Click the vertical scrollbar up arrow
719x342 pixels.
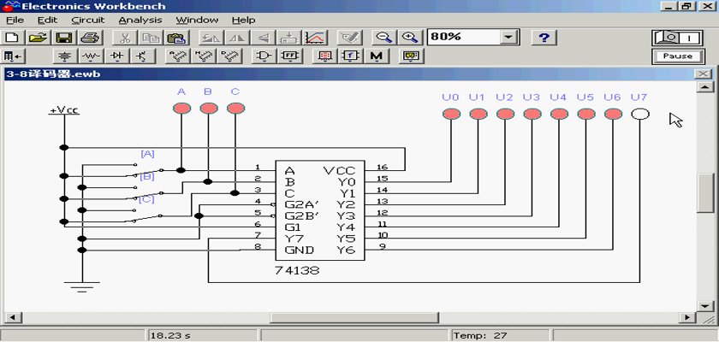(x=704, y=87)
